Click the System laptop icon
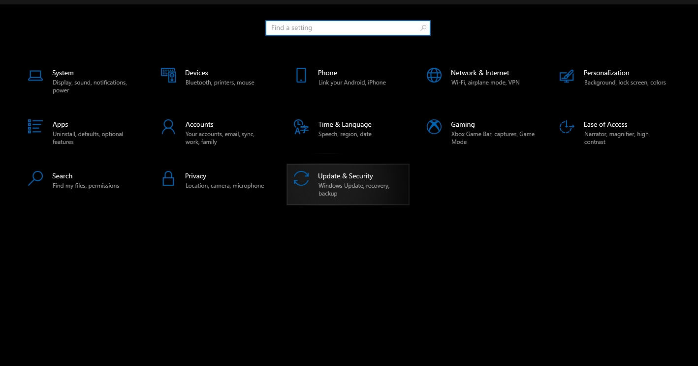The height and width of the screenshot is (366, 698). (x=35, y=75)
